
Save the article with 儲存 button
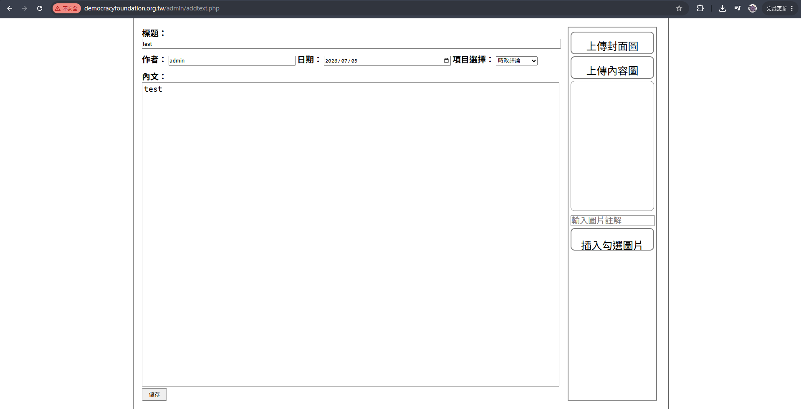click(154, 394)
